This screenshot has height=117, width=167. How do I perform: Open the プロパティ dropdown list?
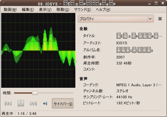116,19
